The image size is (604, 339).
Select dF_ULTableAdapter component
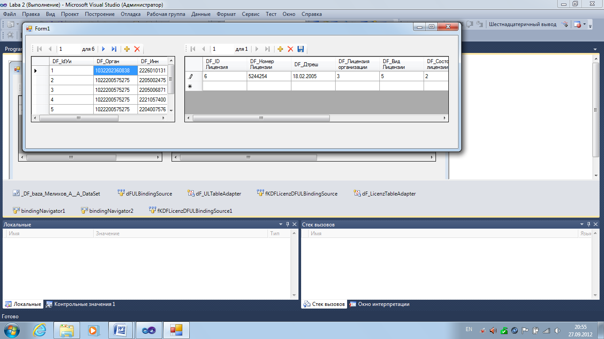214,193
